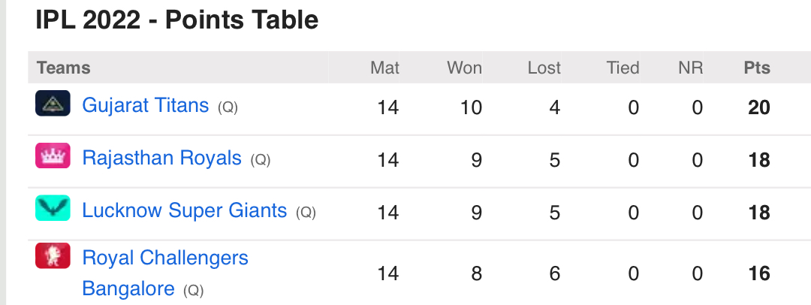Click Gujarat Titans won count 10
This screenshot has height=305, width=811.
point(471,107)
